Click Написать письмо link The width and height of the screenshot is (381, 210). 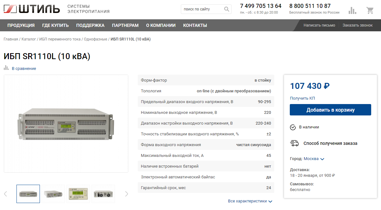click(x=319, y=25)
